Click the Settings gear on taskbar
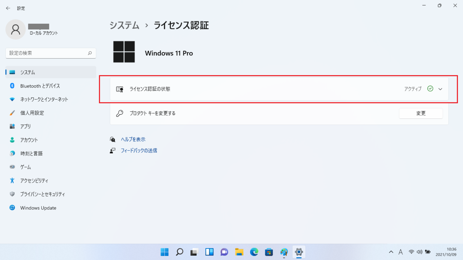This screenshot has width=463, height=260. (299, 252)
